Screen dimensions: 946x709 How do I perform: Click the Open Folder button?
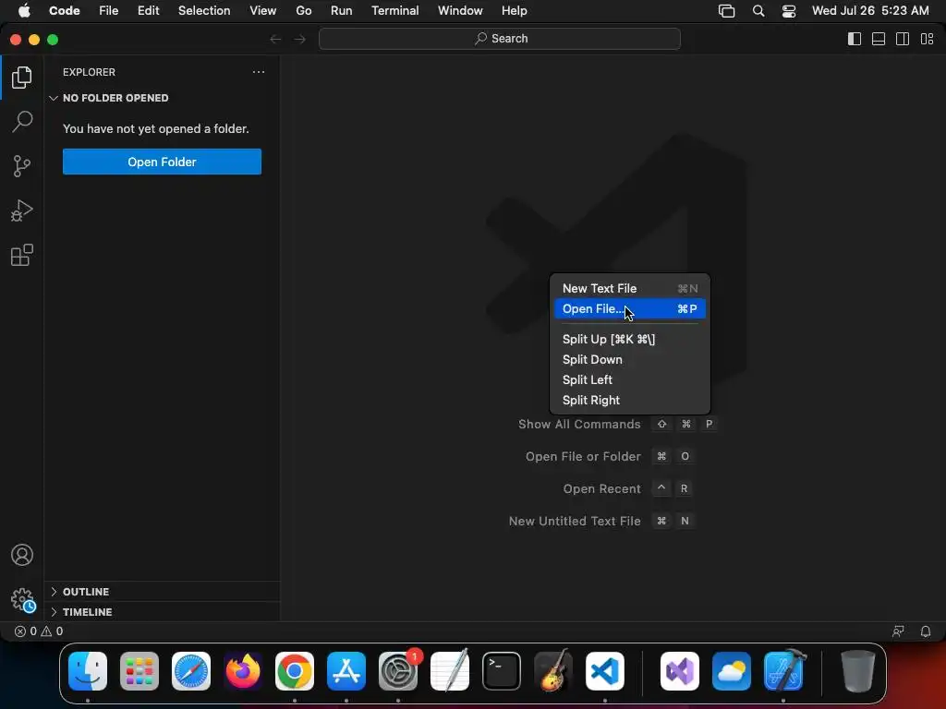pos(162,162)
